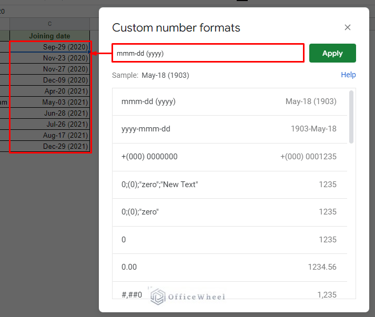Select the May-03 (2021) cell
Image resolution: width=375 pixels, height=317 pixels.
[x=50, y=102]
